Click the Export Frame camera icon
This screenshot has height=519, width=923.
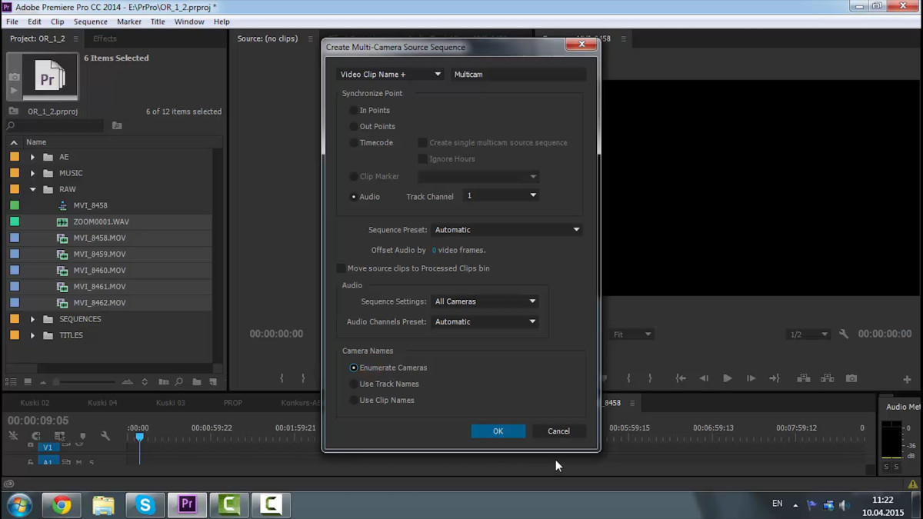point(851,378)
